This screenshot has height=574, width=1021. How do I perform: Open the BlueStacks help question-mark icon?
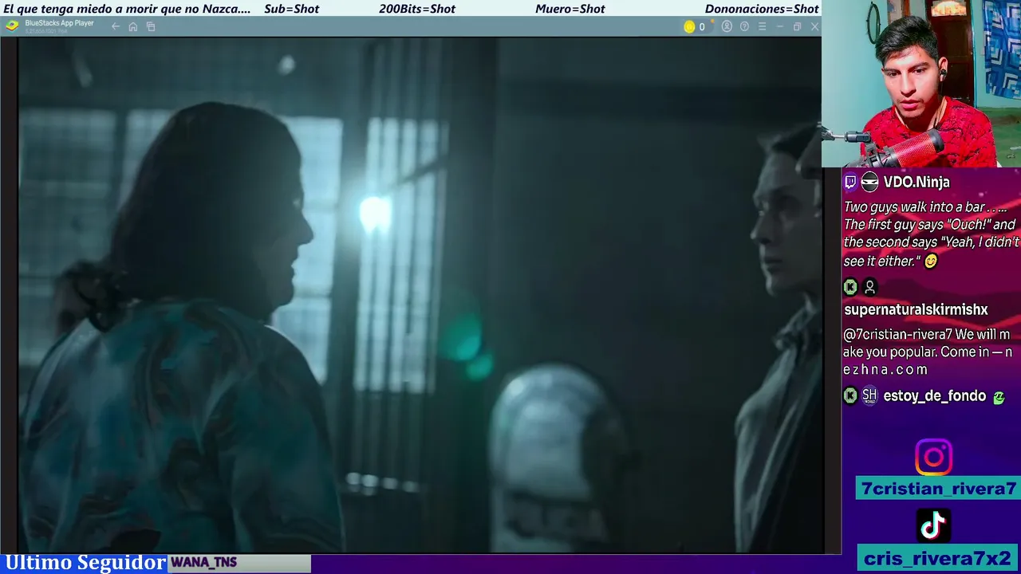pos(744,26)
